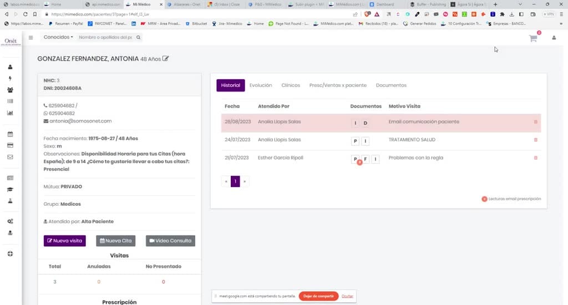Delete the TRATAMIENTO SALUD visit row
Image resolution: width=568 pixels, height=305 pixels.
click(535, 140)
